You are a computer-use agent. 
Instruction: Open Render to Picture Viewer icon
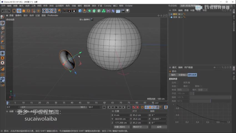pyautogui.click(x=69, y=11)
